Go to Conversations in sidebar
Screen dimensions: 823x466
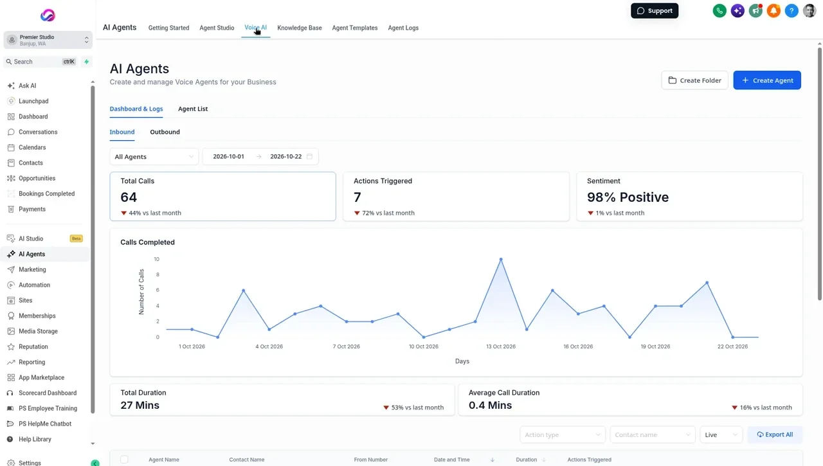tap(38, 132)
